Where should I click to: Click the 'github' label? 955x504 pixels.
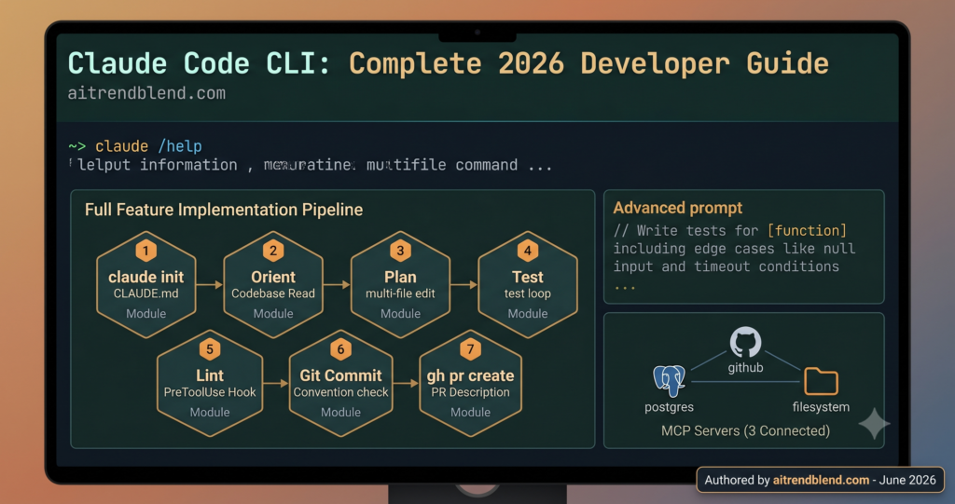point(745,368)
